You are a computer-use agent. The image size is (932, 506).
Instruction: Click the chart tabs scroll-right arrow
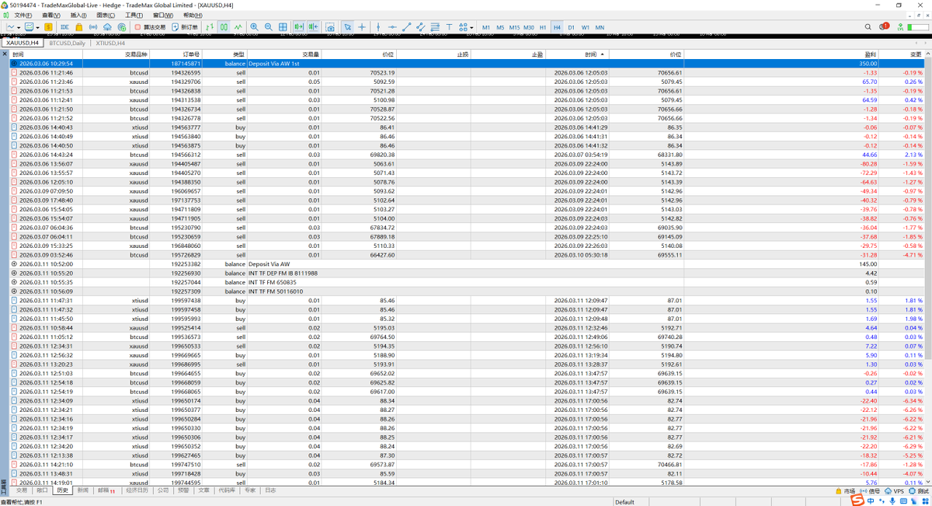coord(927,43)
